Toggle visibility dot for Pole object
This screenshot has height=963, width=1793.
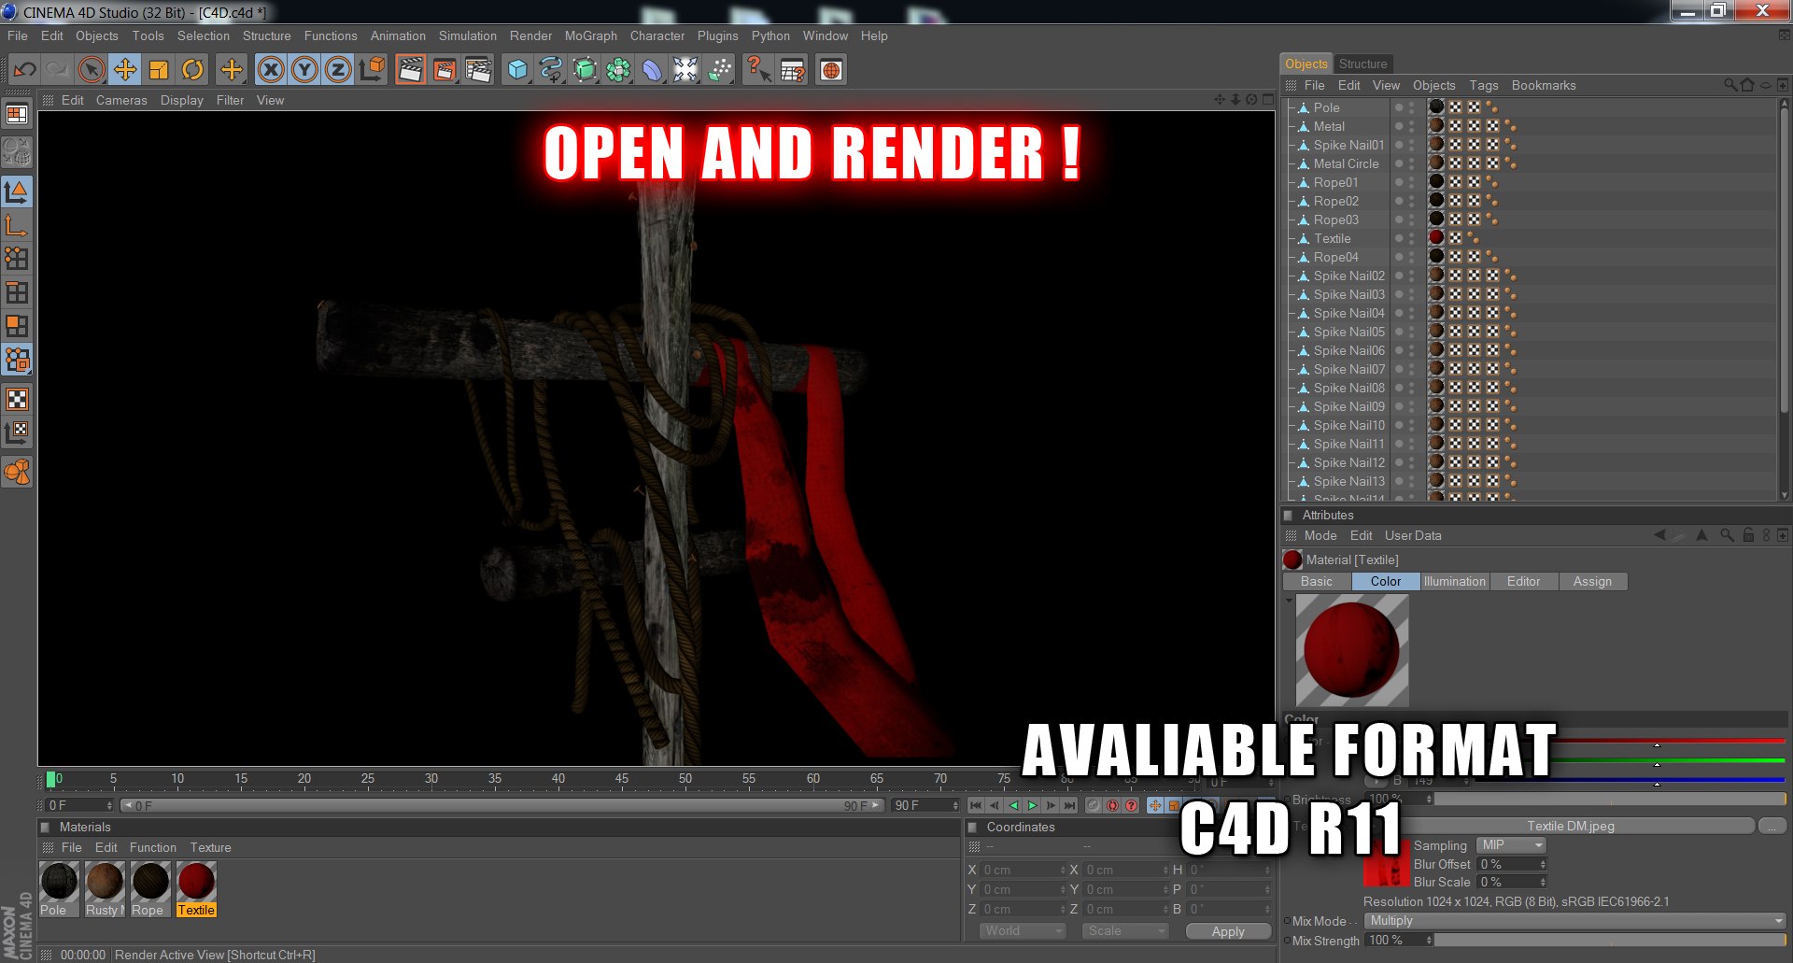pos(1399,107)
